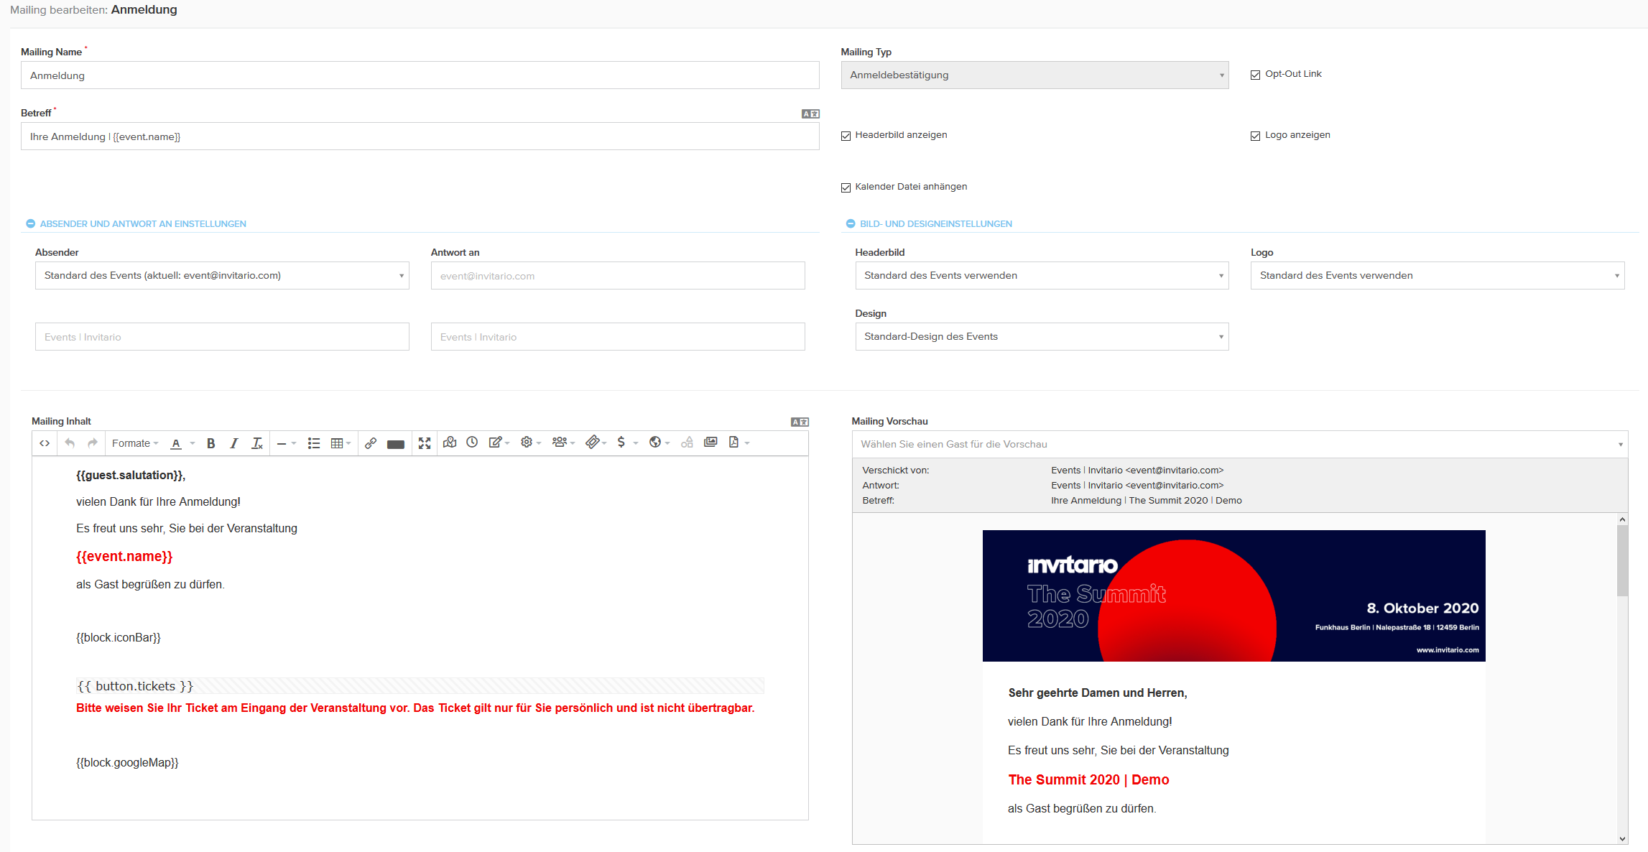The height and width of the screenshot is (852, 1648).
Task: Collapse Absender und Antwort an Einstellungen section
Action: pos(30,224)
